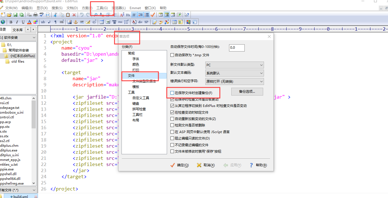Expand the 默认文本编码 combo box
The width and height of the screenshot is (388, 198).
234,73
